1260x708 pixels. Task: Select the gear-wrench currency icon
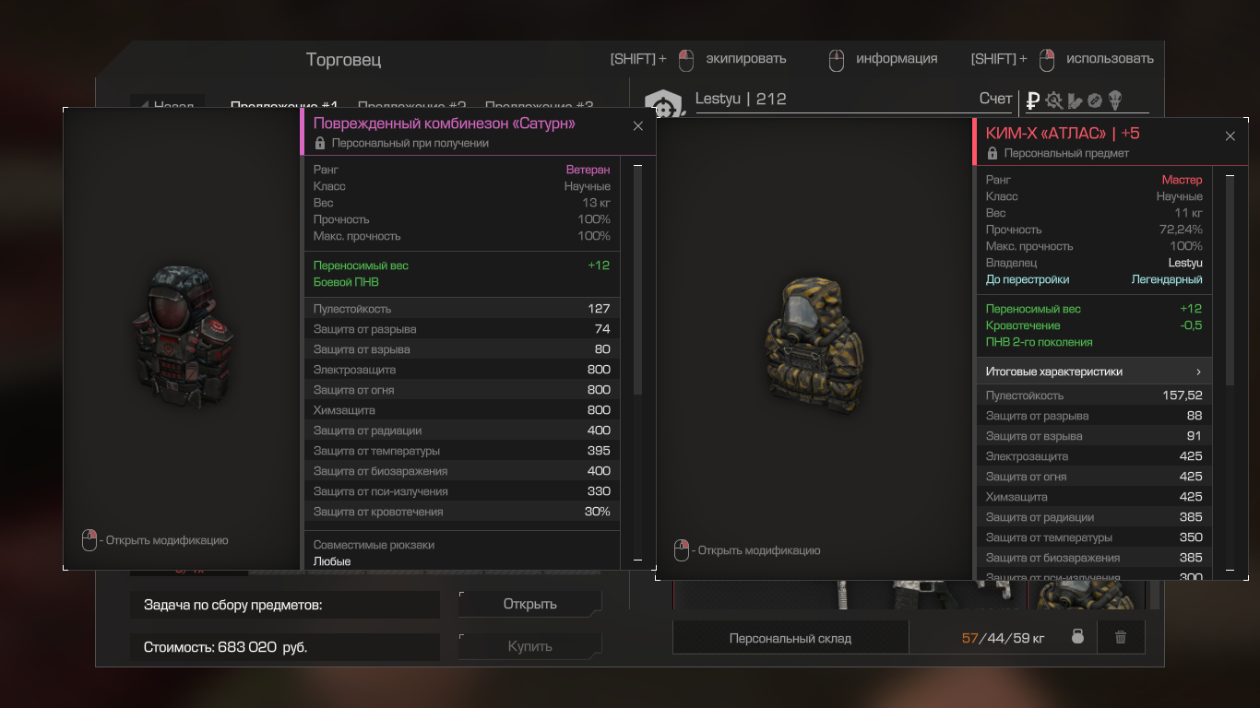(x=1054, y=100)
